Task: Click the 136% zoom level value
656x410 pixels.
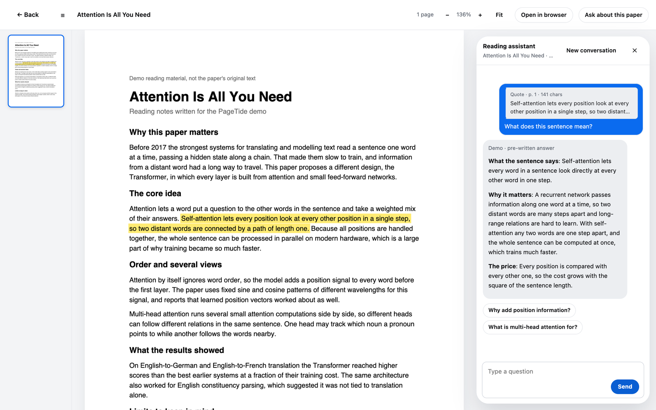Action: point(464,15)
